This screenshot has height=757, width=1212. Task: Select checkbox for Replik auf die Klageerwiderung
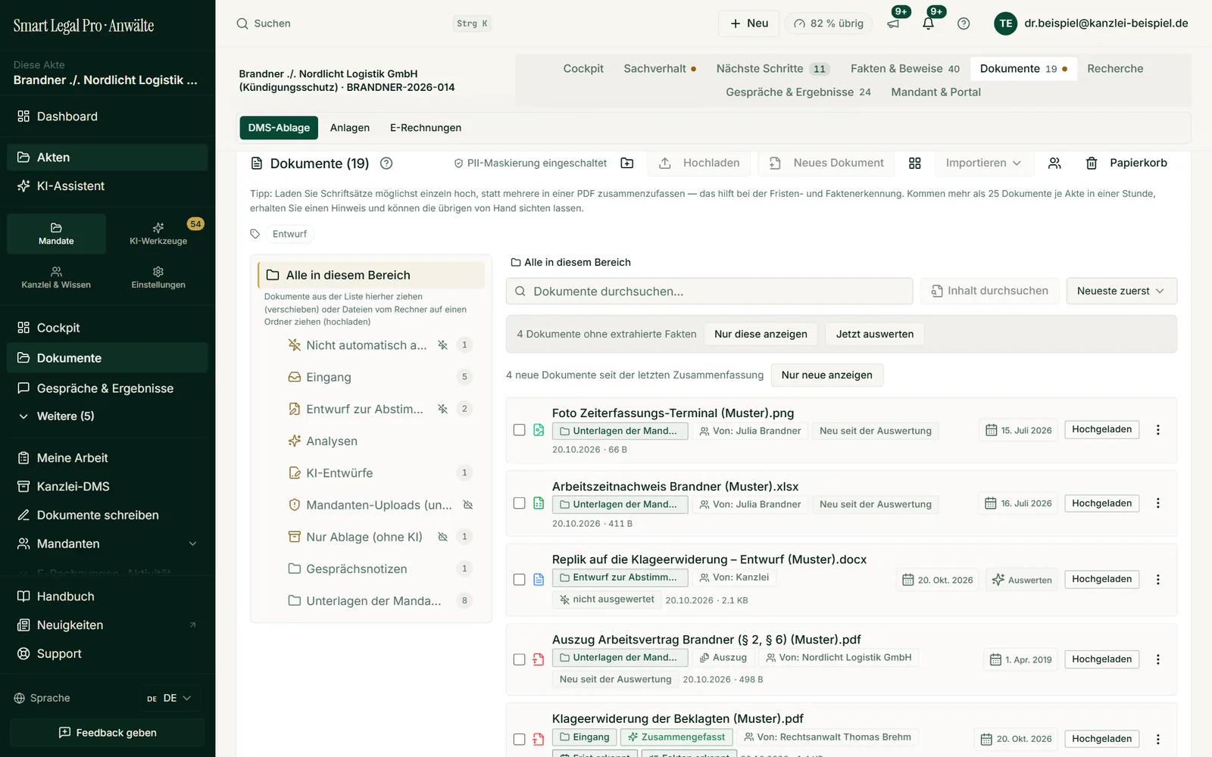point(519,580)
